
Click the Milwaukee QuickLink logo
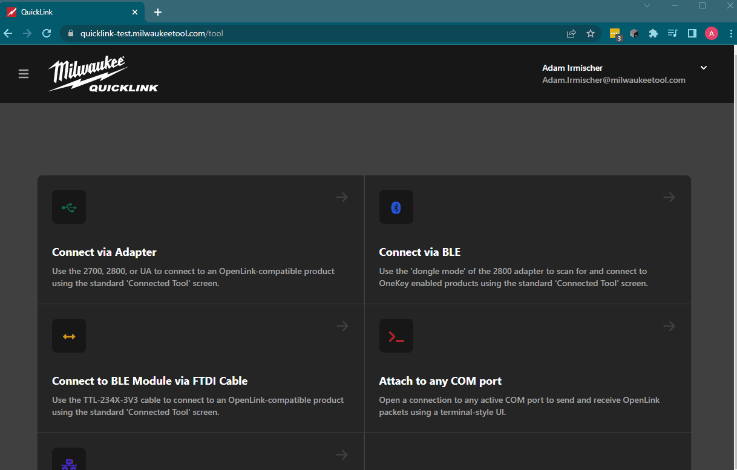[103, 74]
